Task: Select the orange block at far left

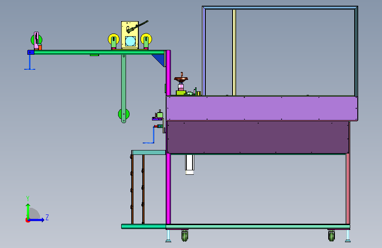Action: pos(40,47)
